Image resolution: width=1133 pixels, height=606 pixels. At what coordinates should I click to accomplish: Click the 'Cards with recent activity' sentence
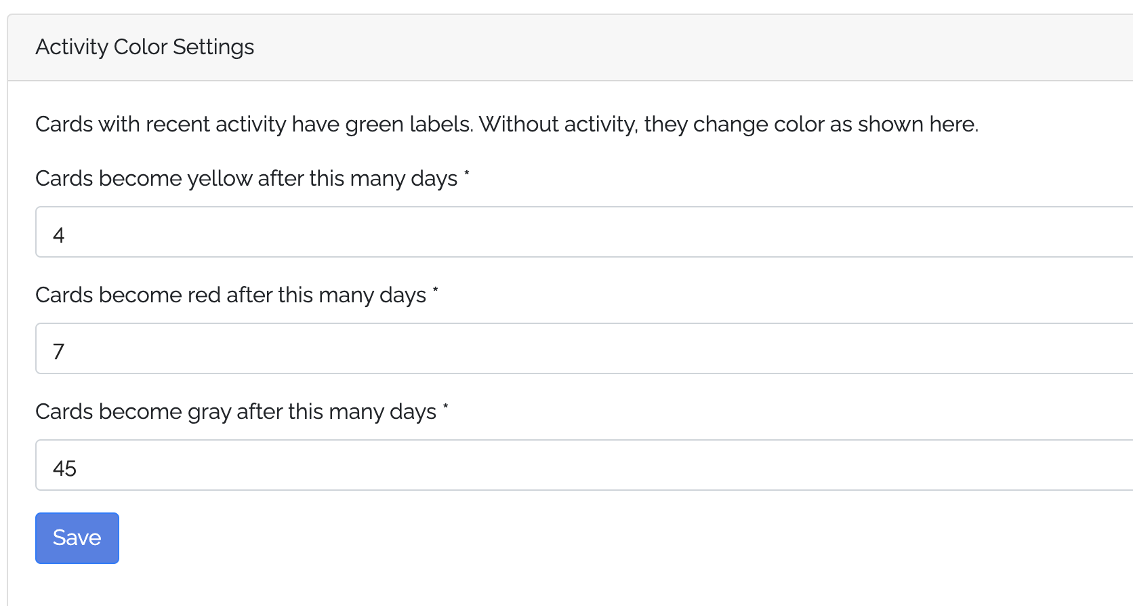254,124
